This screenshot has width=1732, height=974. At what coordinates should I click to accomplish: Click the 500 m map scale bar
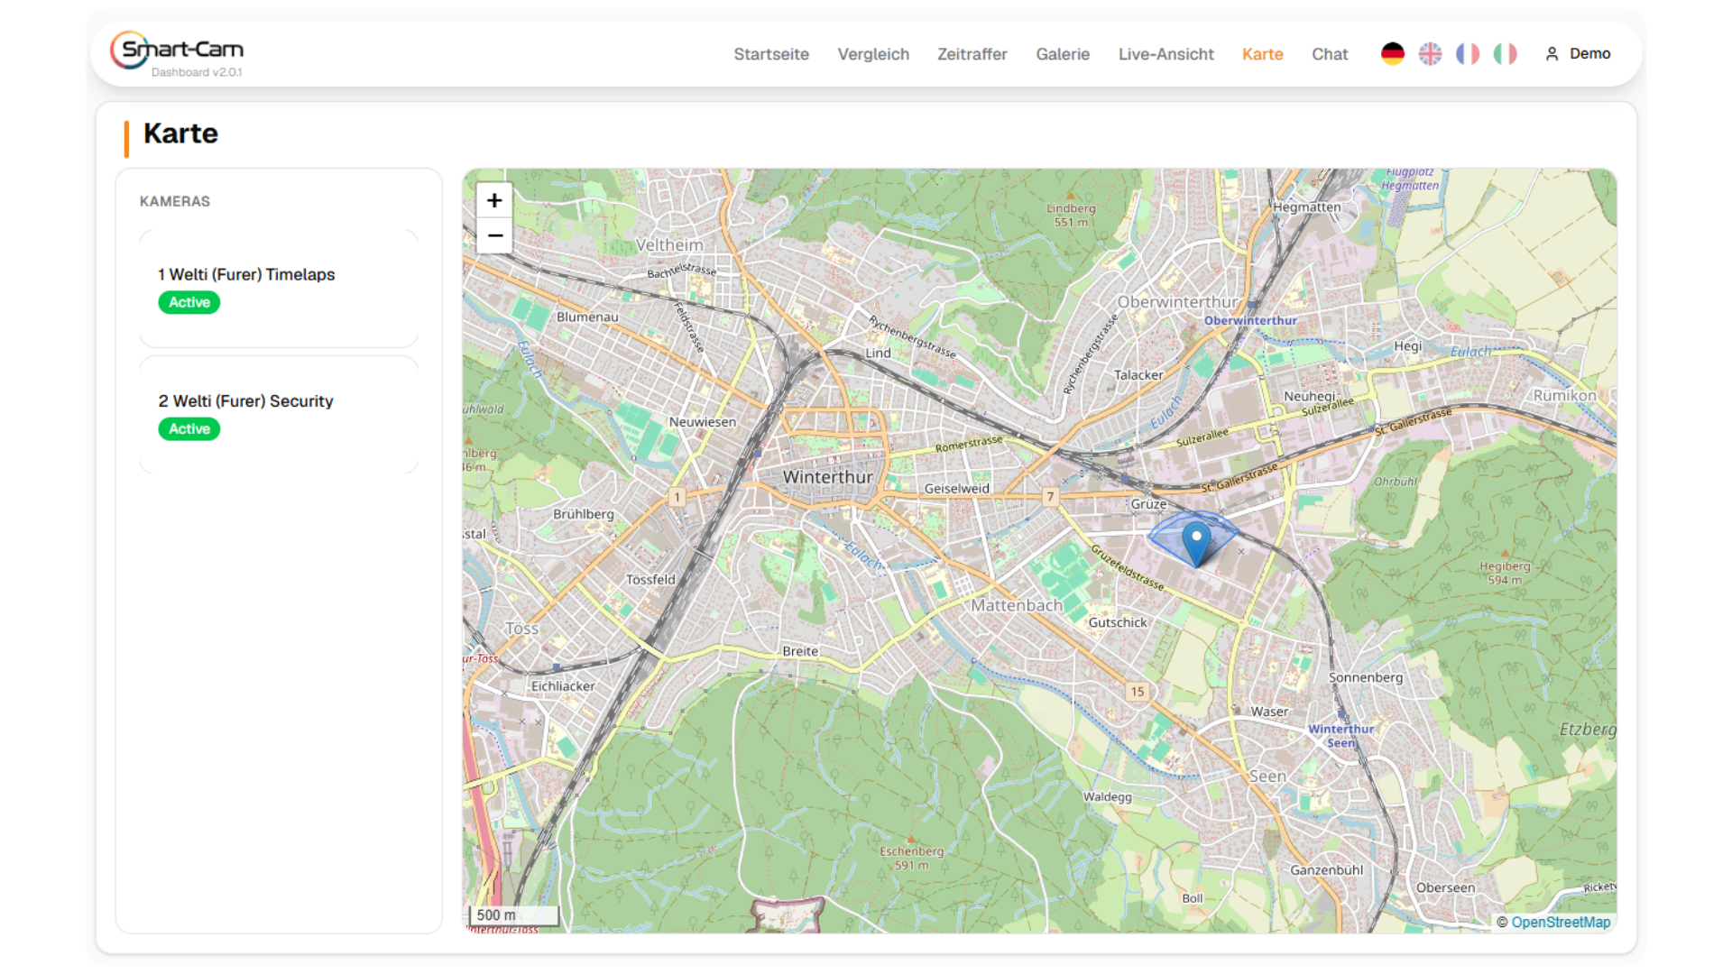click(513, 915)
